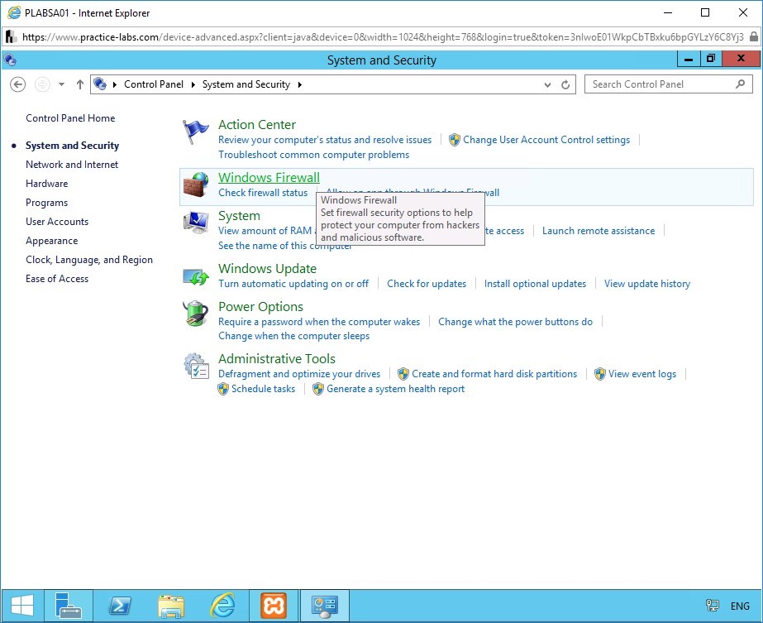Open the Action Center flag icon
Image resolution: width=763 pixels, height=623 pixels.
[x=196, y=132]
